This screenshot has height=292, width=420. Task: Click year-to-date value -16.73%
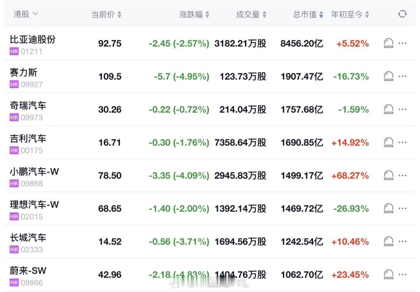[351, 76]
